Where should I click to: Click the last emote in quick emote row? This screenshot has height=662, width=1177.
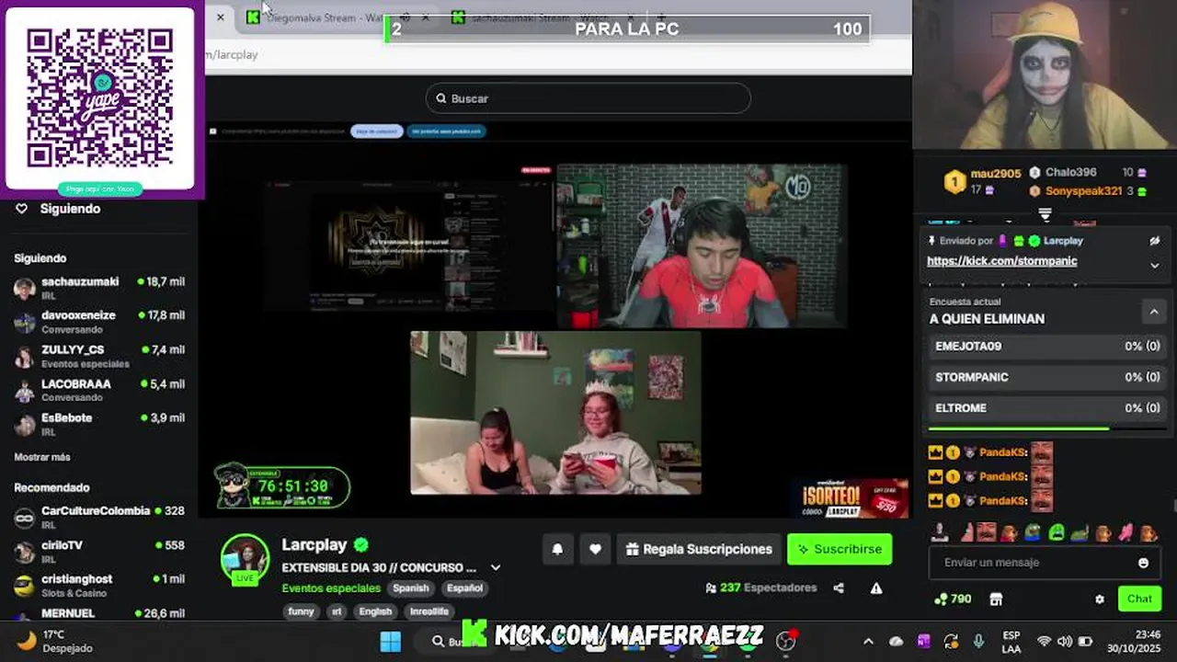(x=1148, y=532)
